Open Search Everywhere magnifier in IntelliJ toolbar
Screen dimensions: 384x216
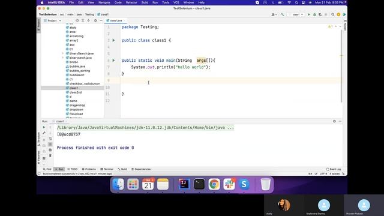tap(333, 14)
